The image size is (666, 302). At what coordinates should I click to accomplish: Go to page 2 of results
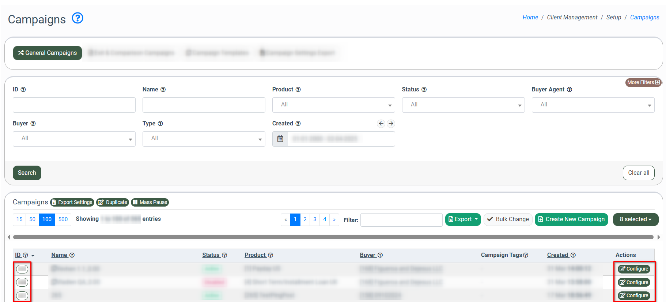(305, 220)
